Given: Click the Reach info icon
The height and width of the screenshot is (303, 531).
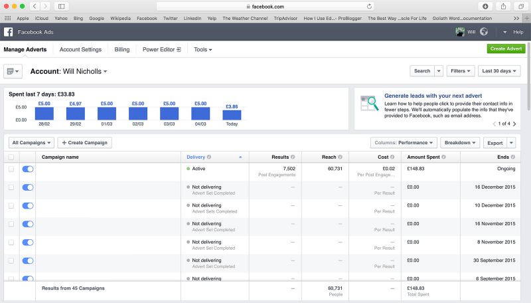Looking at the screenshot, I should click(340, 157).
